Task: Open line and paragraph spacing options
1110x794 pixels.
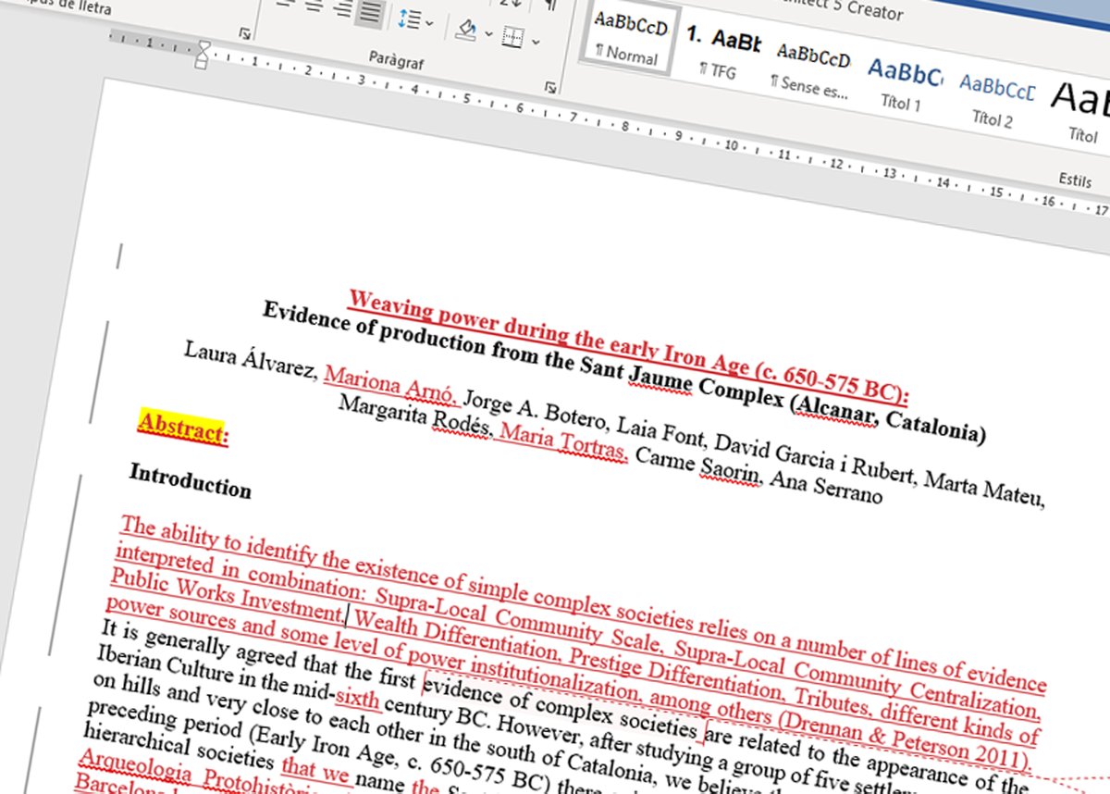Action: 408,19
